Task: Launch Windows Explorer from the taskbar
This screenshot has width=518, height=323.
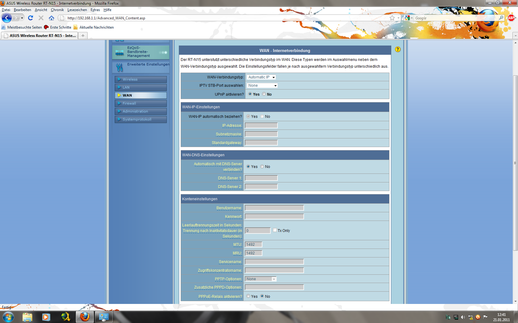Action: point(27,317)
